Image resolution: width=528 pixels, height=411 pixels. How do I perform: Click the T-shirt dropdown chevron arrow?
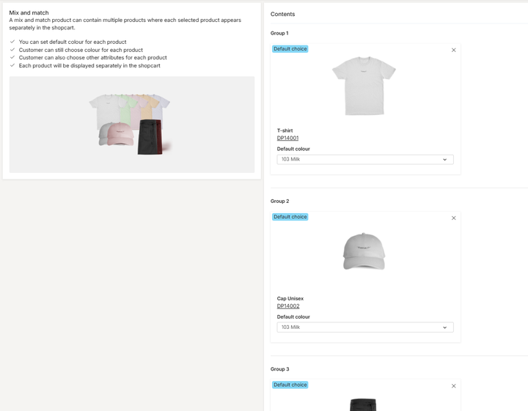tap(444, 160)
